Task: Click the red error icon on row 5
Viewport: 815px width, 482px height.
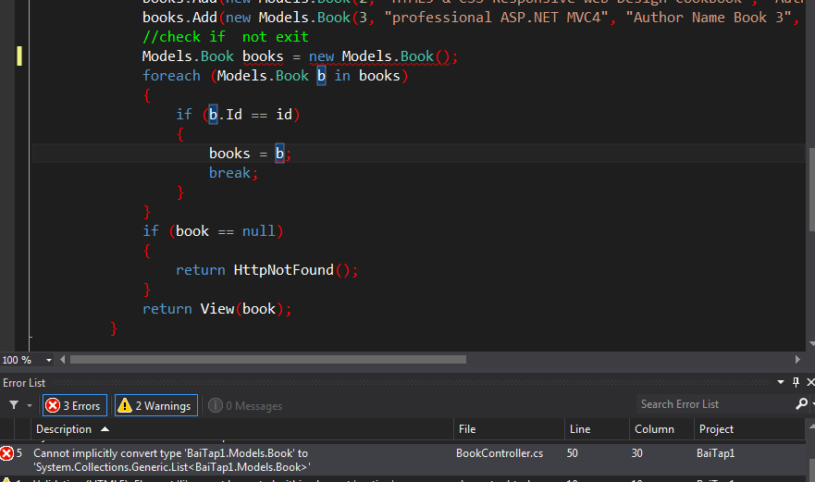Action: pos(7,453)
